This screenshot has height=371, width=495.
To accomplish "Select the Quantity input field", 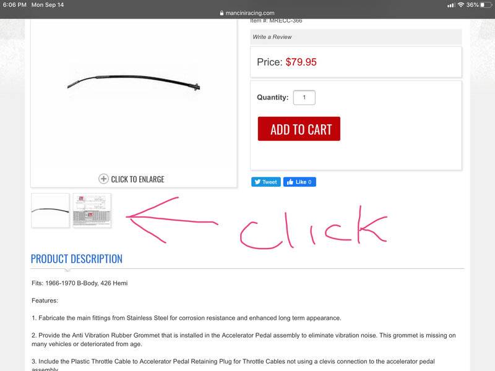I will pos(304,98).
